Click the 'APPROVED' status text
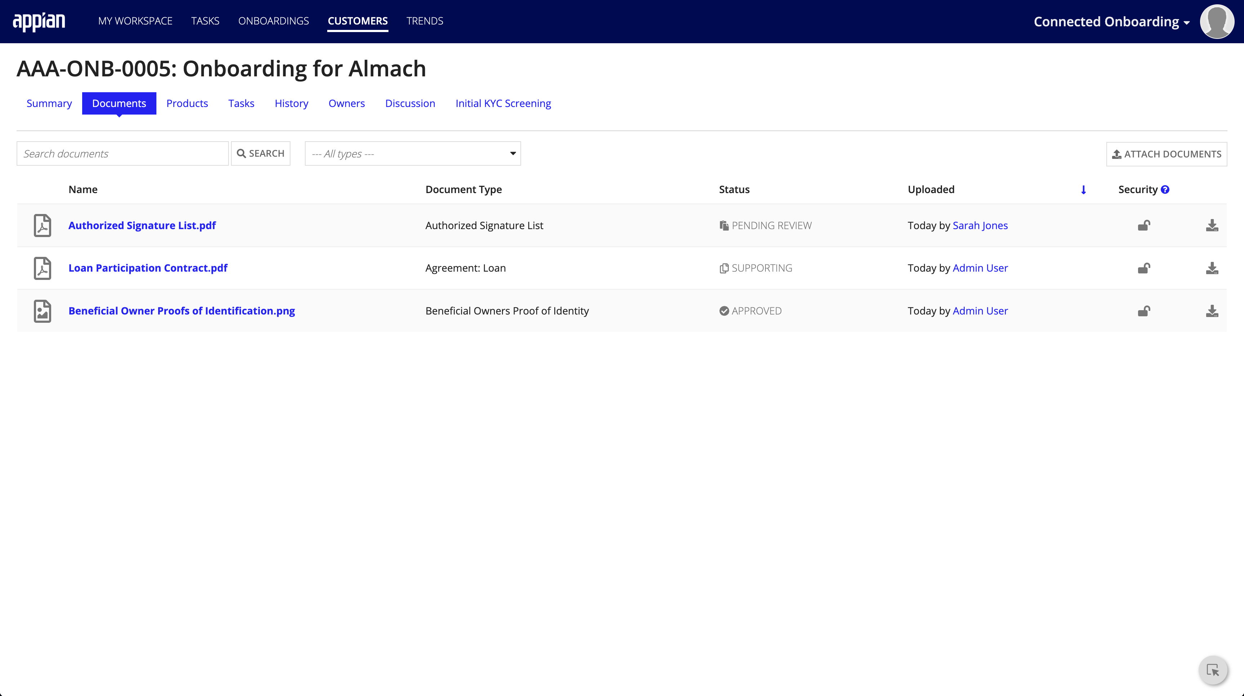 point(757,311)
